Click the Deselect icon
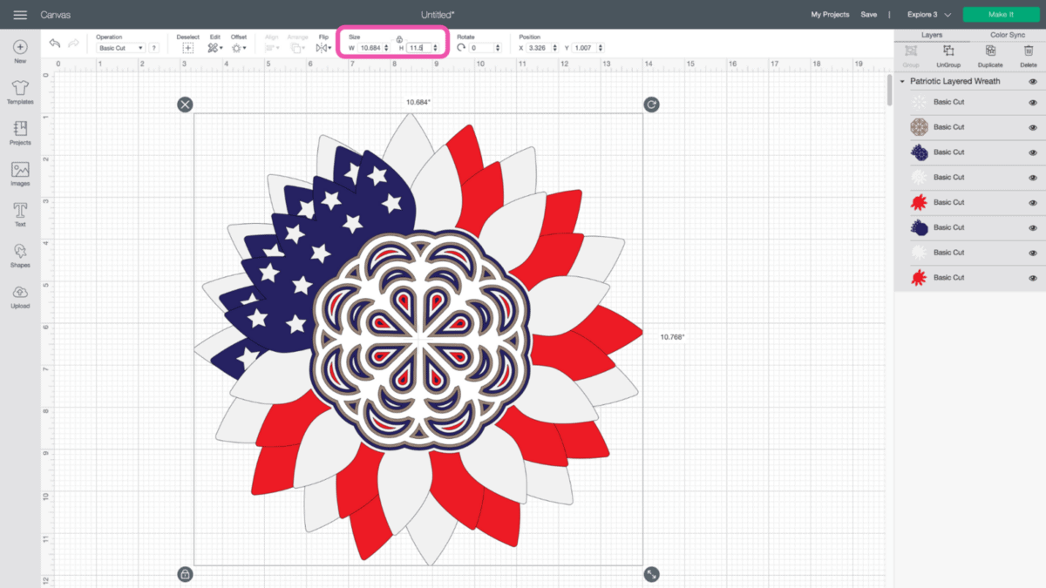 click(x=187, y=48)
